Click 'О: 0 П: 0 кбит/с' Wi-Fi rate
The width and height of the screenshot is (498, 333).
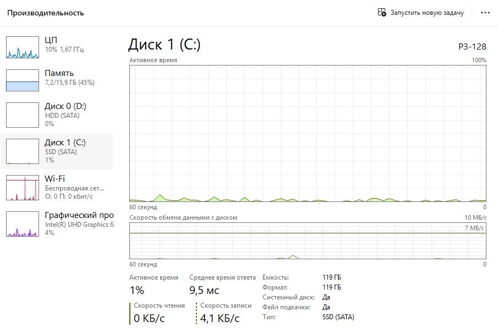pos(69,196)
